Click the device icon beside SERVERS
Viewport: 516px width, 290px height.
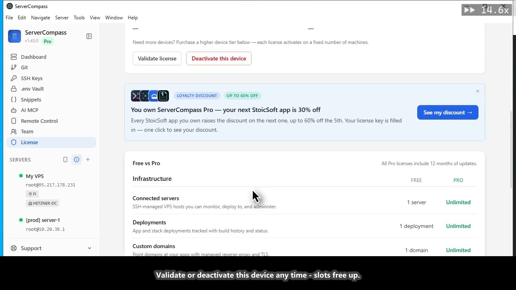[x=65, y=159]
